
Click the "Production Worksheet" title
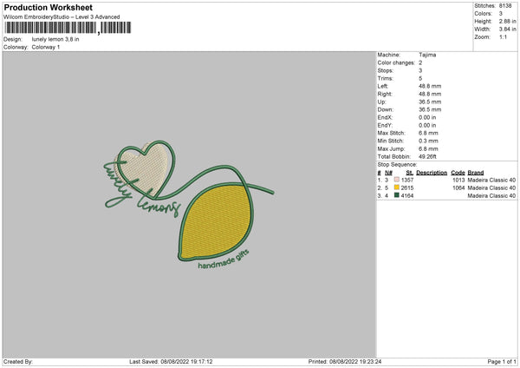click(x=49, y=7)
